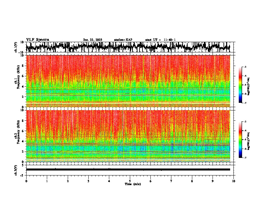263x203 pixels.
Task: Click time axis tick label "9"
Action: (x=213, y=181)
